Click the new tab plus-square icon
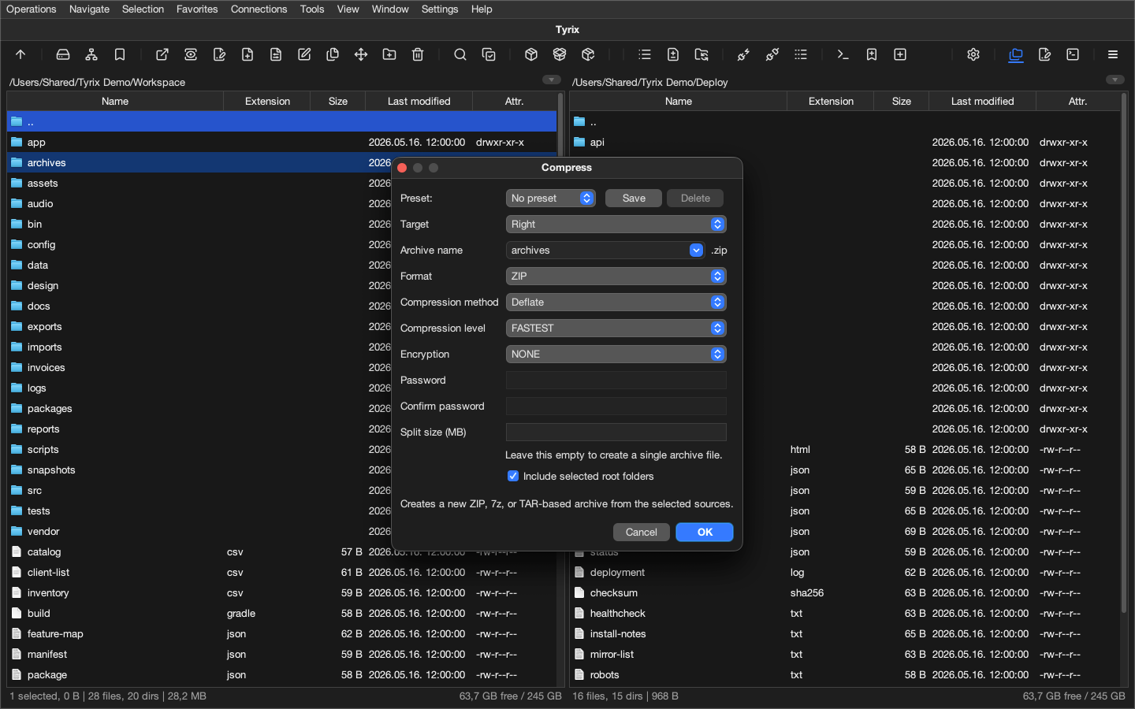Screen dimensions: 1135x709 [x=900, y=54]
